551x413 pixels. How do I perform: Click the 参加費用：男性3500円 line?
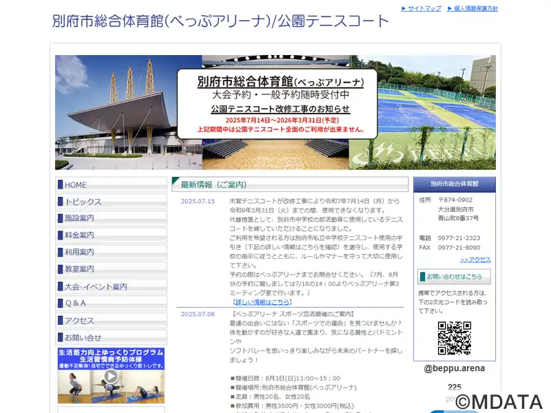(x=292, y=405)
